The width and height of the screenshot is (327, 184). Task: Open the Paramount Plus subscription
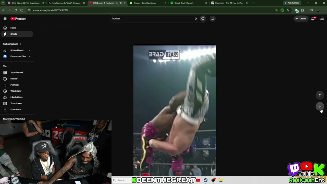[x=17, y=56]
